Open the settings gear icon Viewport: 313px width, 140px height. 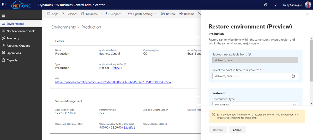(266, 5)
